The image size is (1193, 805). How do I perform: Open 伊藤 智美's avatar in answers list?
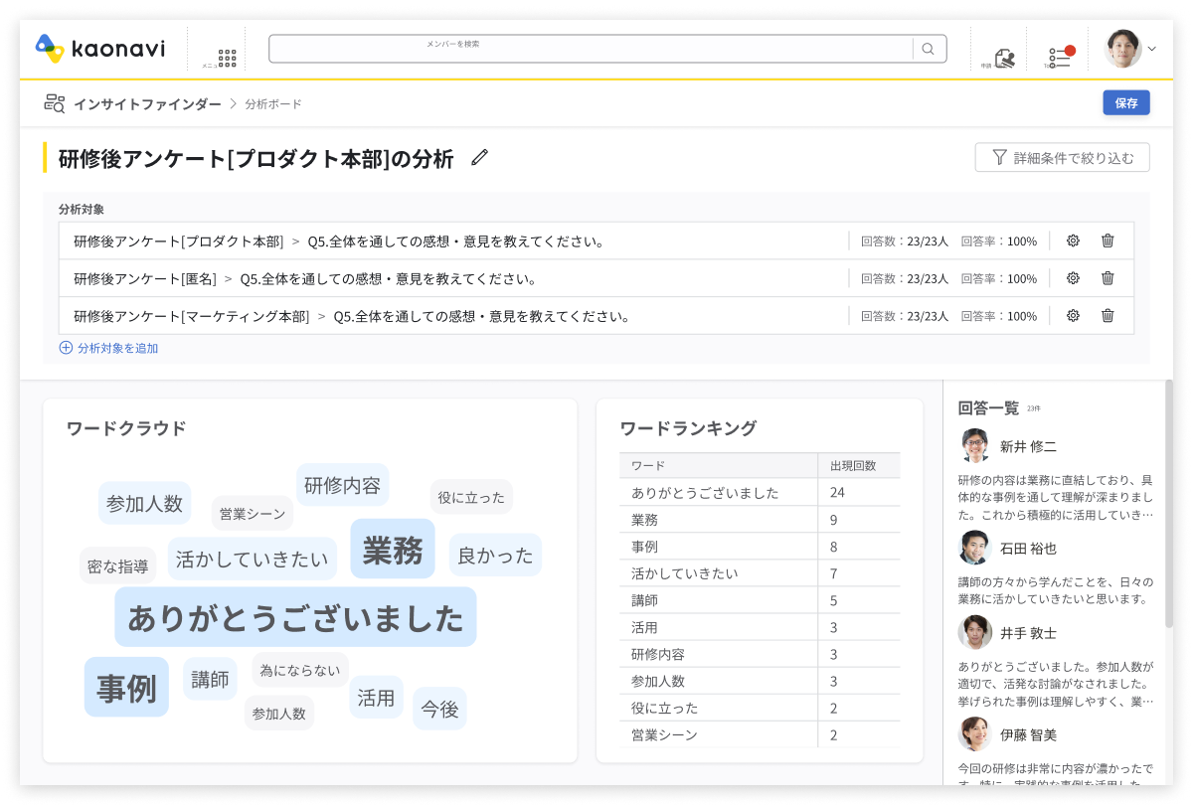coord(975,734)
